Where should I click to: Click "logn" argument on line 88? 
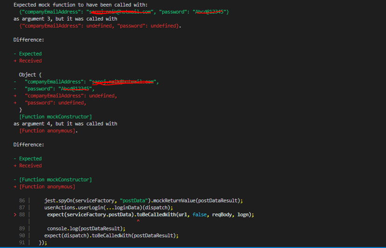point(243,214)
